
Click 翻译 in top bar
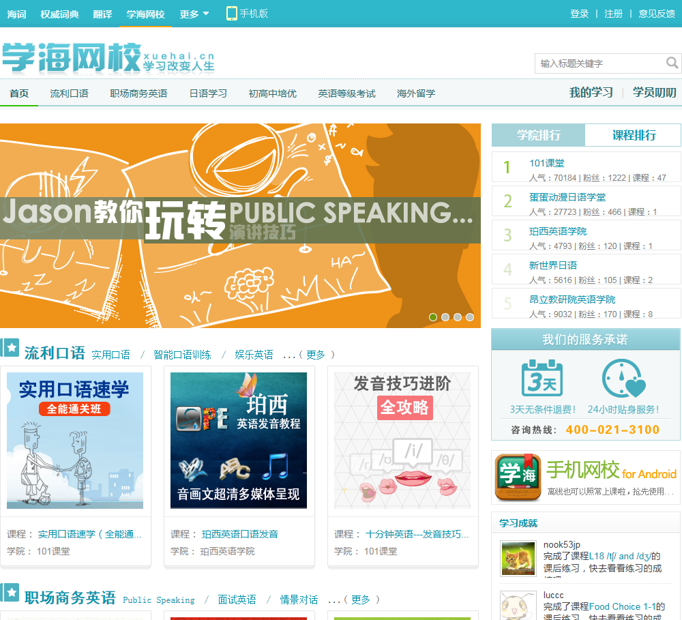[103, 14]
